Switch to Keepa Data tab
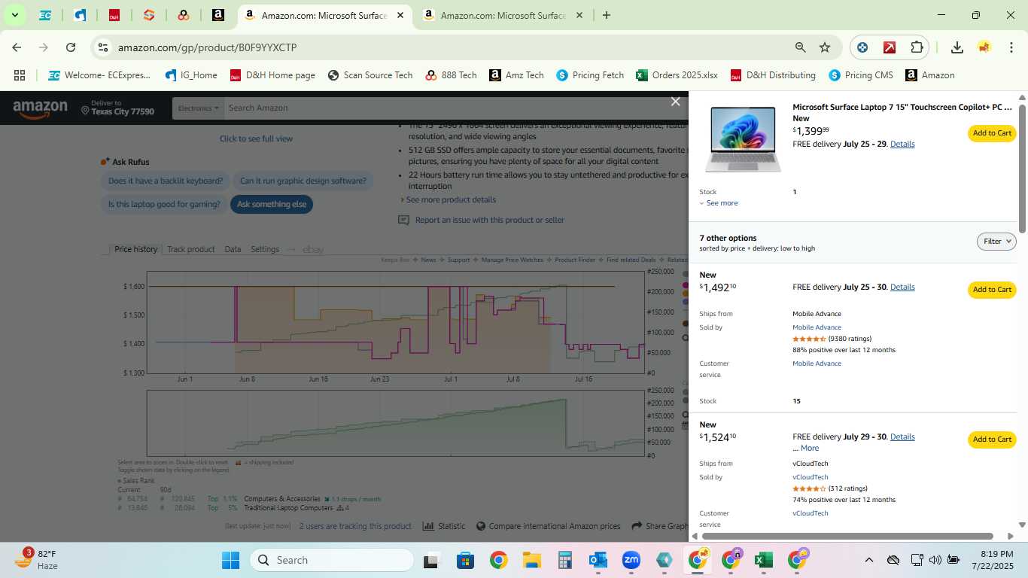 tap(233, 249)
